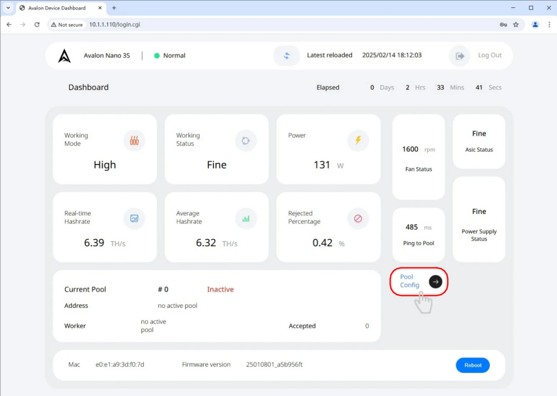Viewport: 557px width, 396px height.
Task: Expand the tab search dropdown arrow
Action: coord(8,8)
